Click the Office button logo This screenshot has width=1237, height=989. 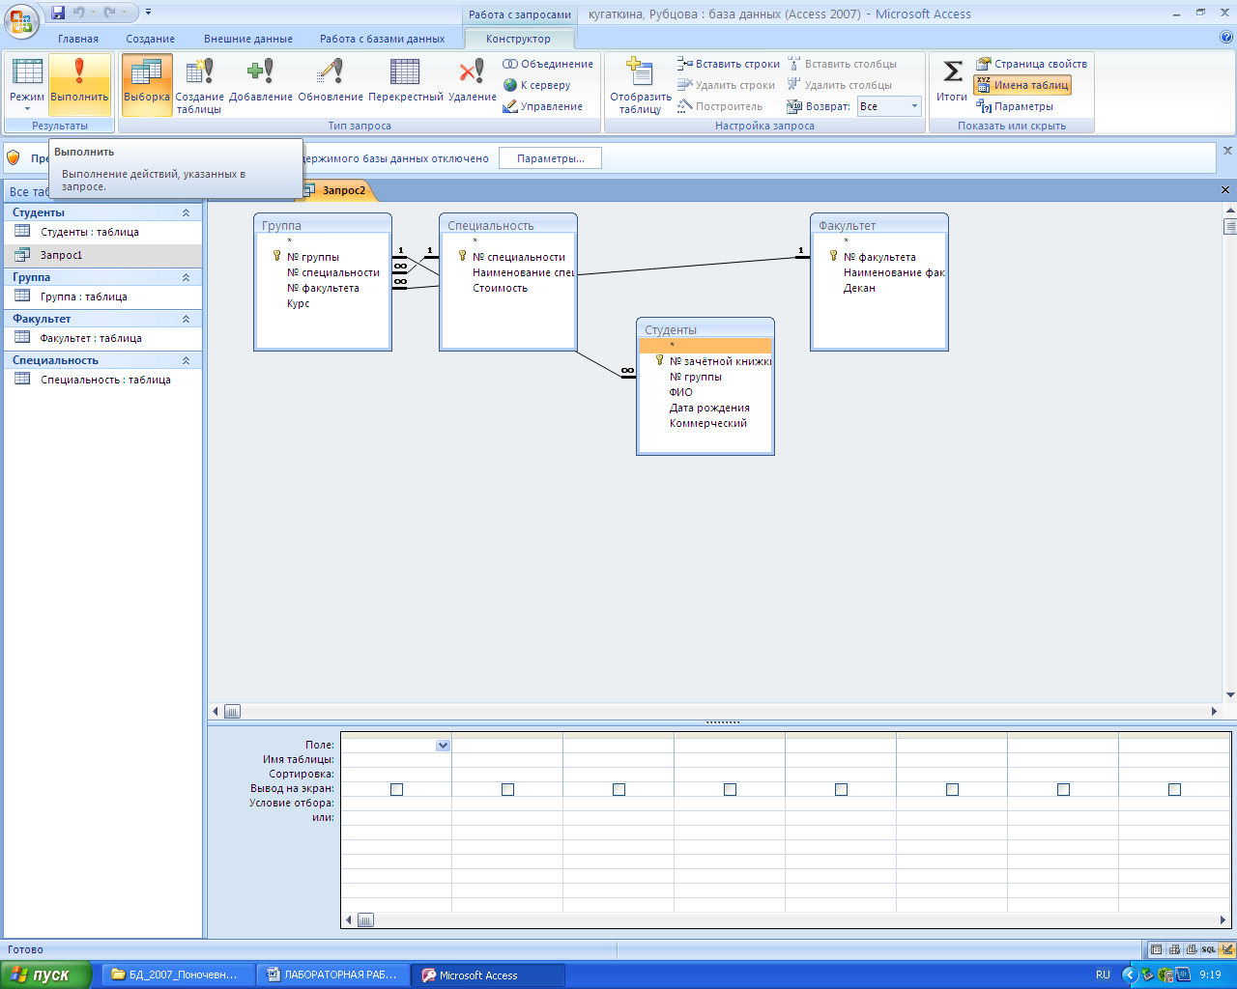pyautogui.click(x=21, y=19)
